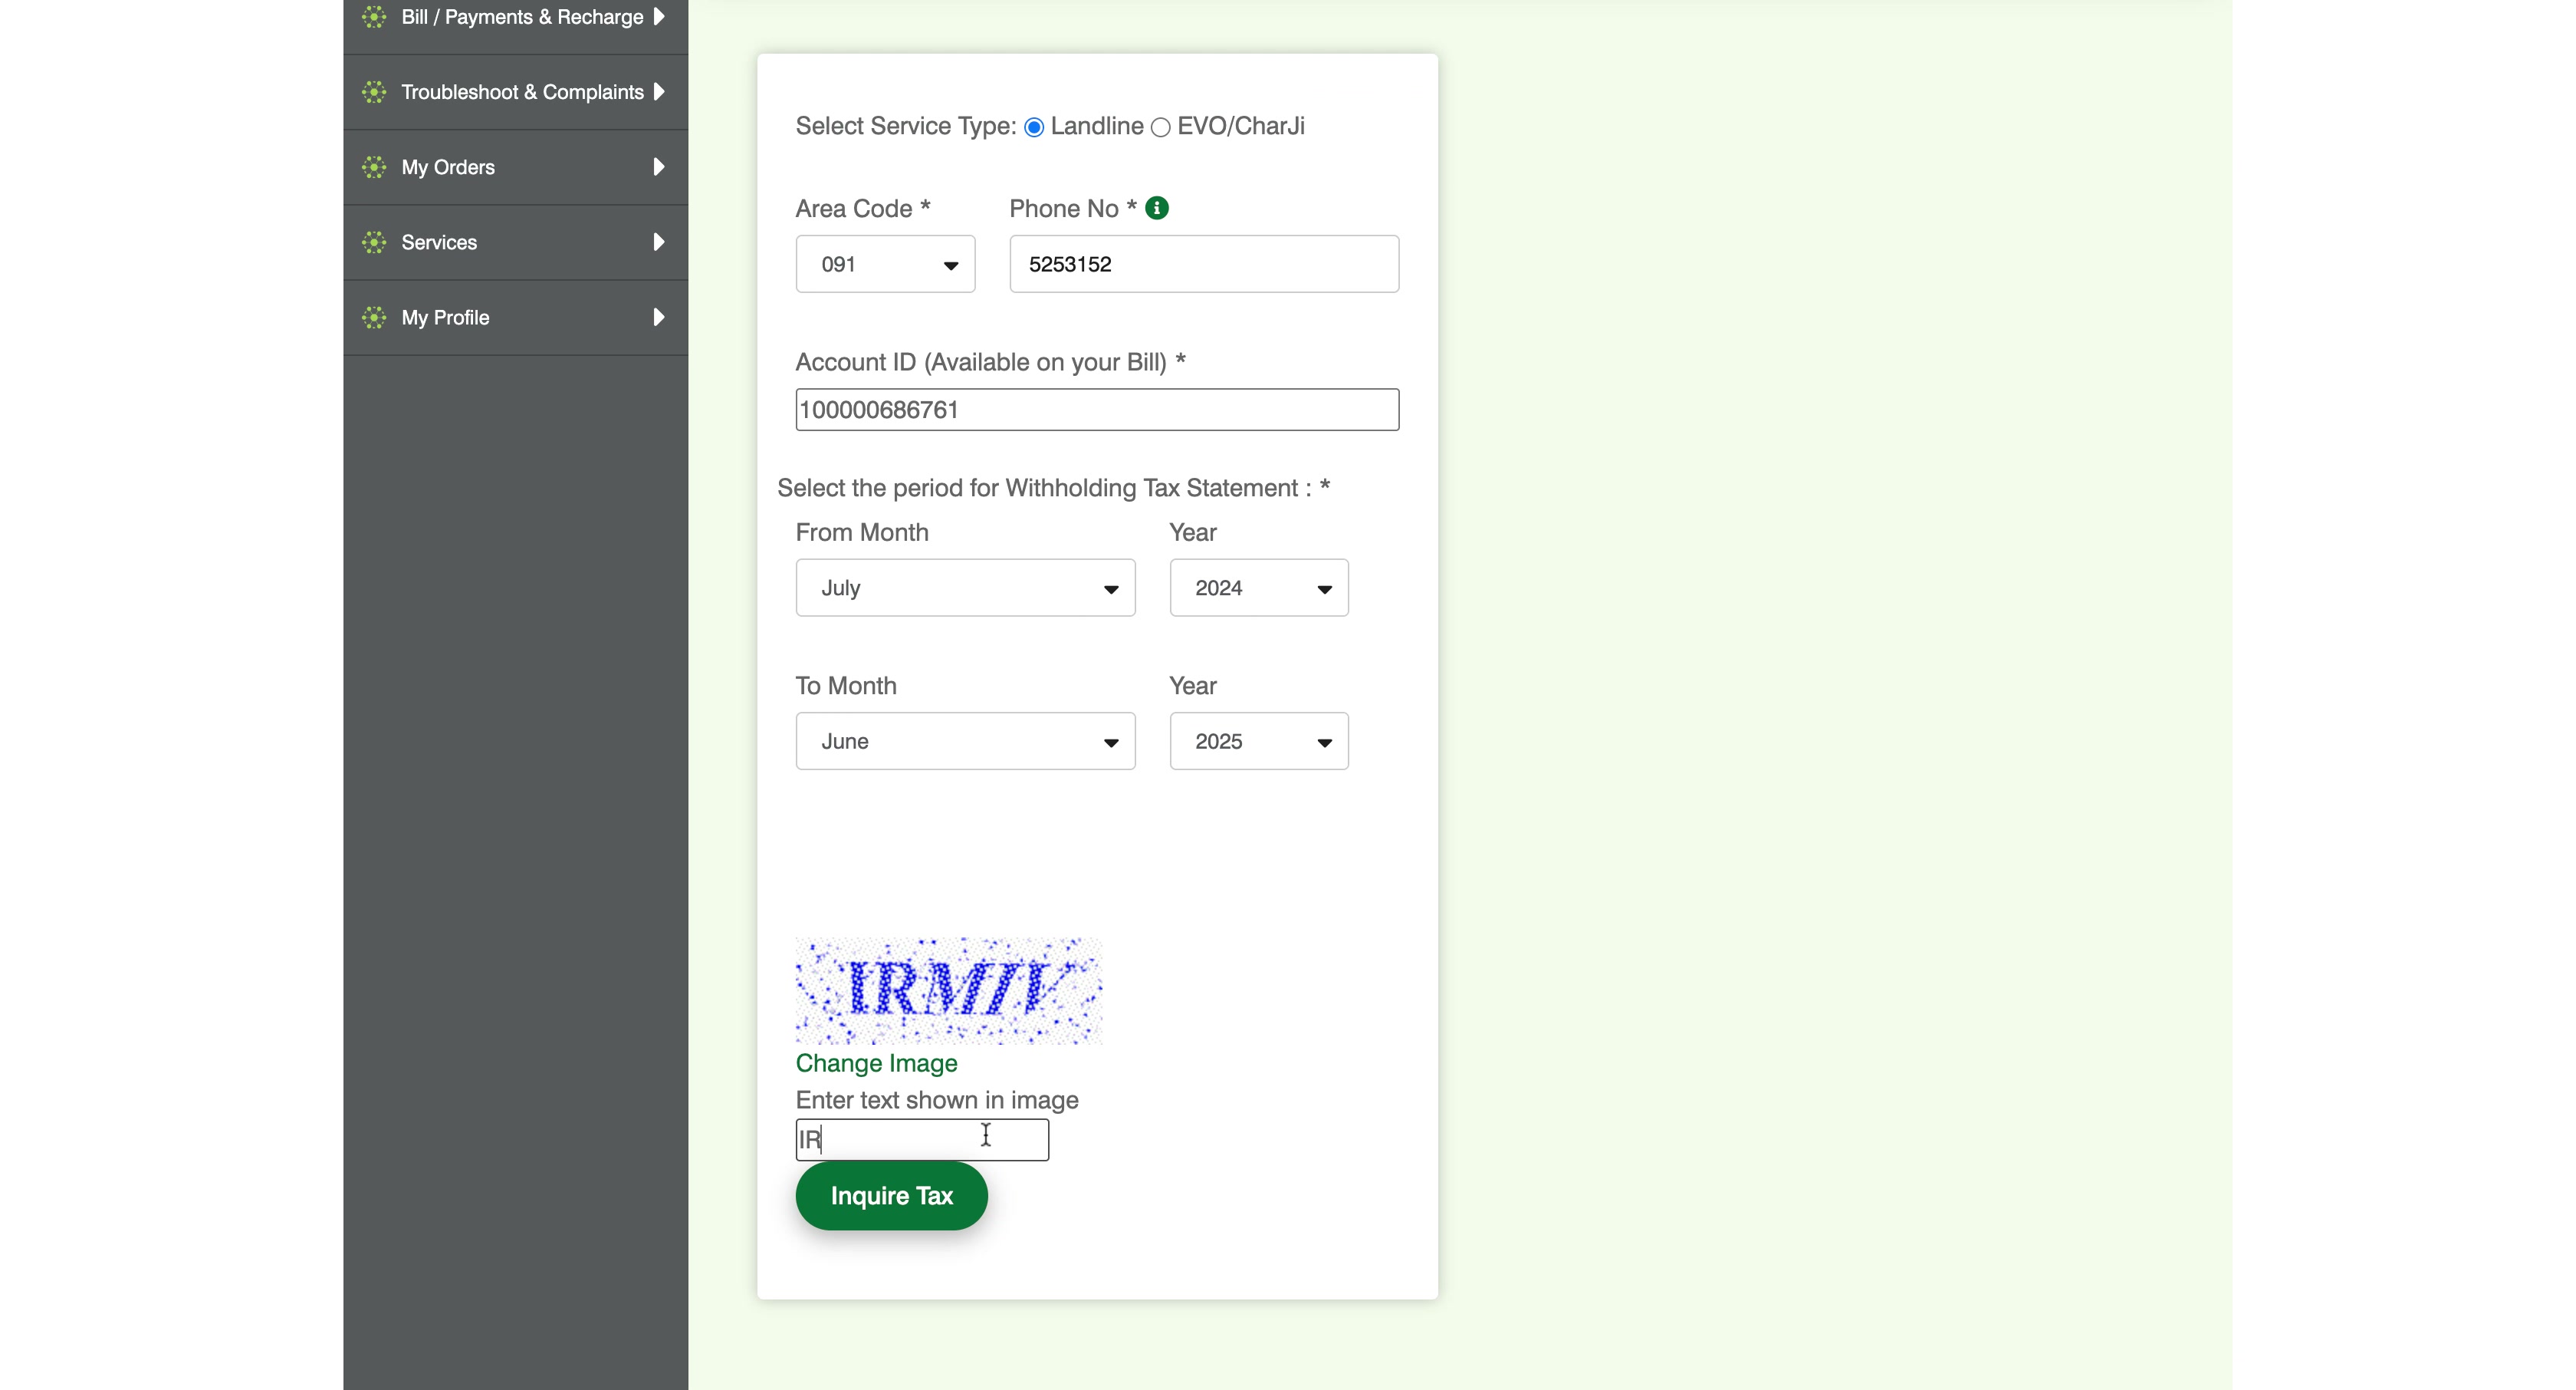2576x1390 pixels.
Task: Click the Troubleshoot & Complaints gear icon
Action: pos(374,92)
